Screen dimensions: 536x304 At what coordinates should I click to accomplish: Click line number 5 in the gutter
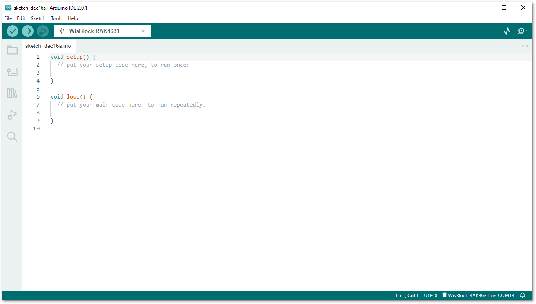coord(38,88)
